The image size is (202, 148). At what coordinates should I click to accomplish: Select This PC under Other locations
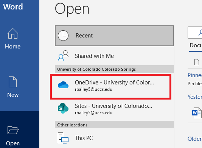click(114, 138)
